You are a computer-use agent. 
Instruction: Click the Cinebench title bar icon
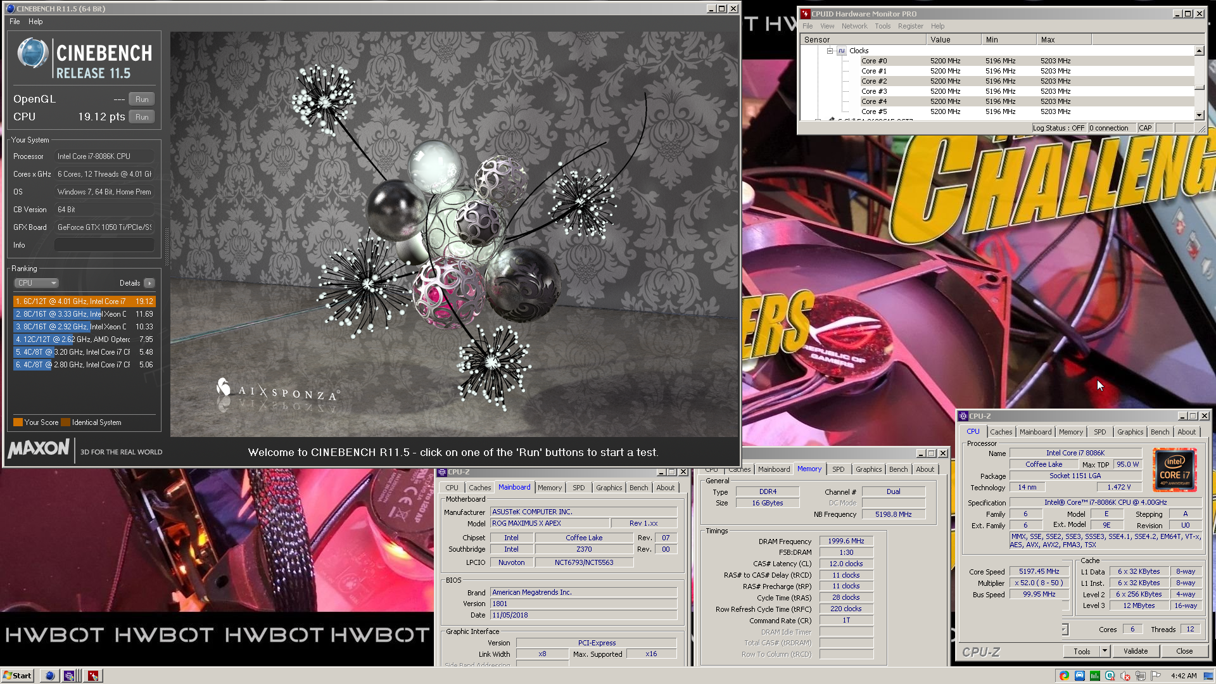[10, 9]
